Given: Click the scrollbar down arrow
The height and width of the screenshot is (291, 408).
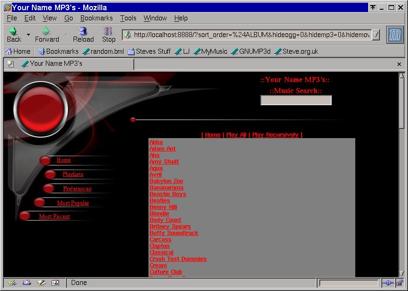Looking at the screenshot, I should (402, 273).
